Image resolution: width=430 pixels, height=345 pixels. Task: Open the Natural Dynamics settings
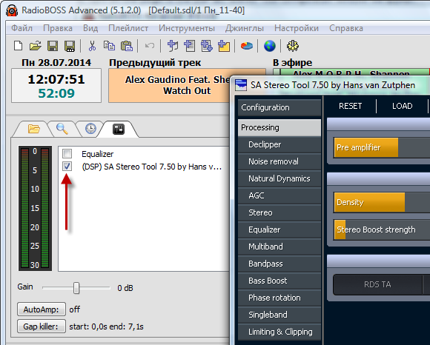[x=279, y=178]
